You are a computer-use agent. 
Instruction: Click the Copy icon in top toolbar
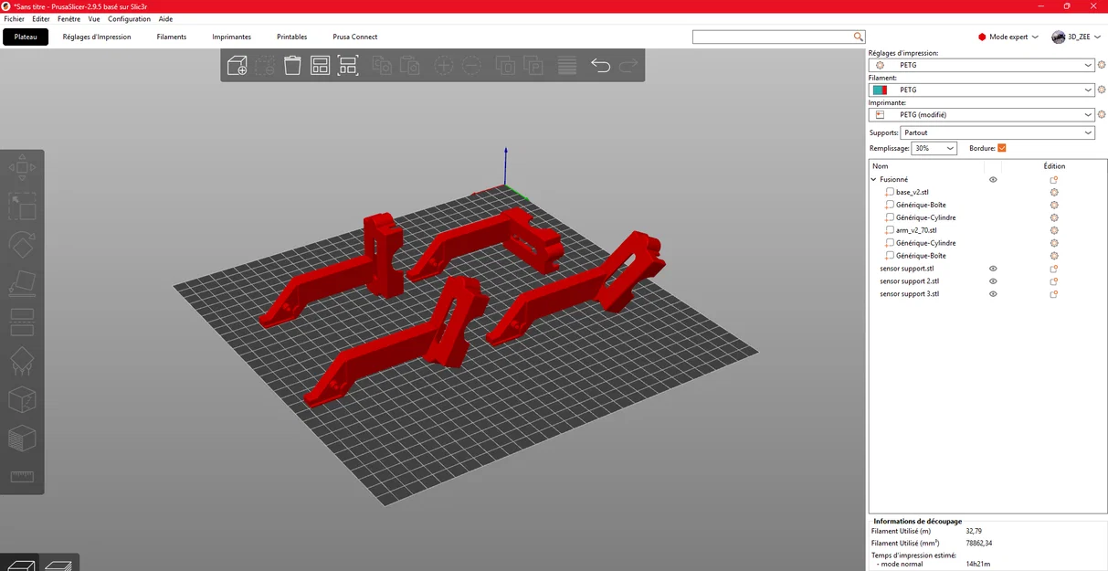tap(383, 65)
